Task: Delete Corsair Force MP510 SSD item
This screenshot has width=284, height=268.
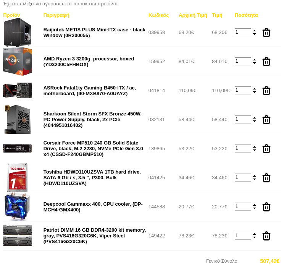Action: coord(266,149)
